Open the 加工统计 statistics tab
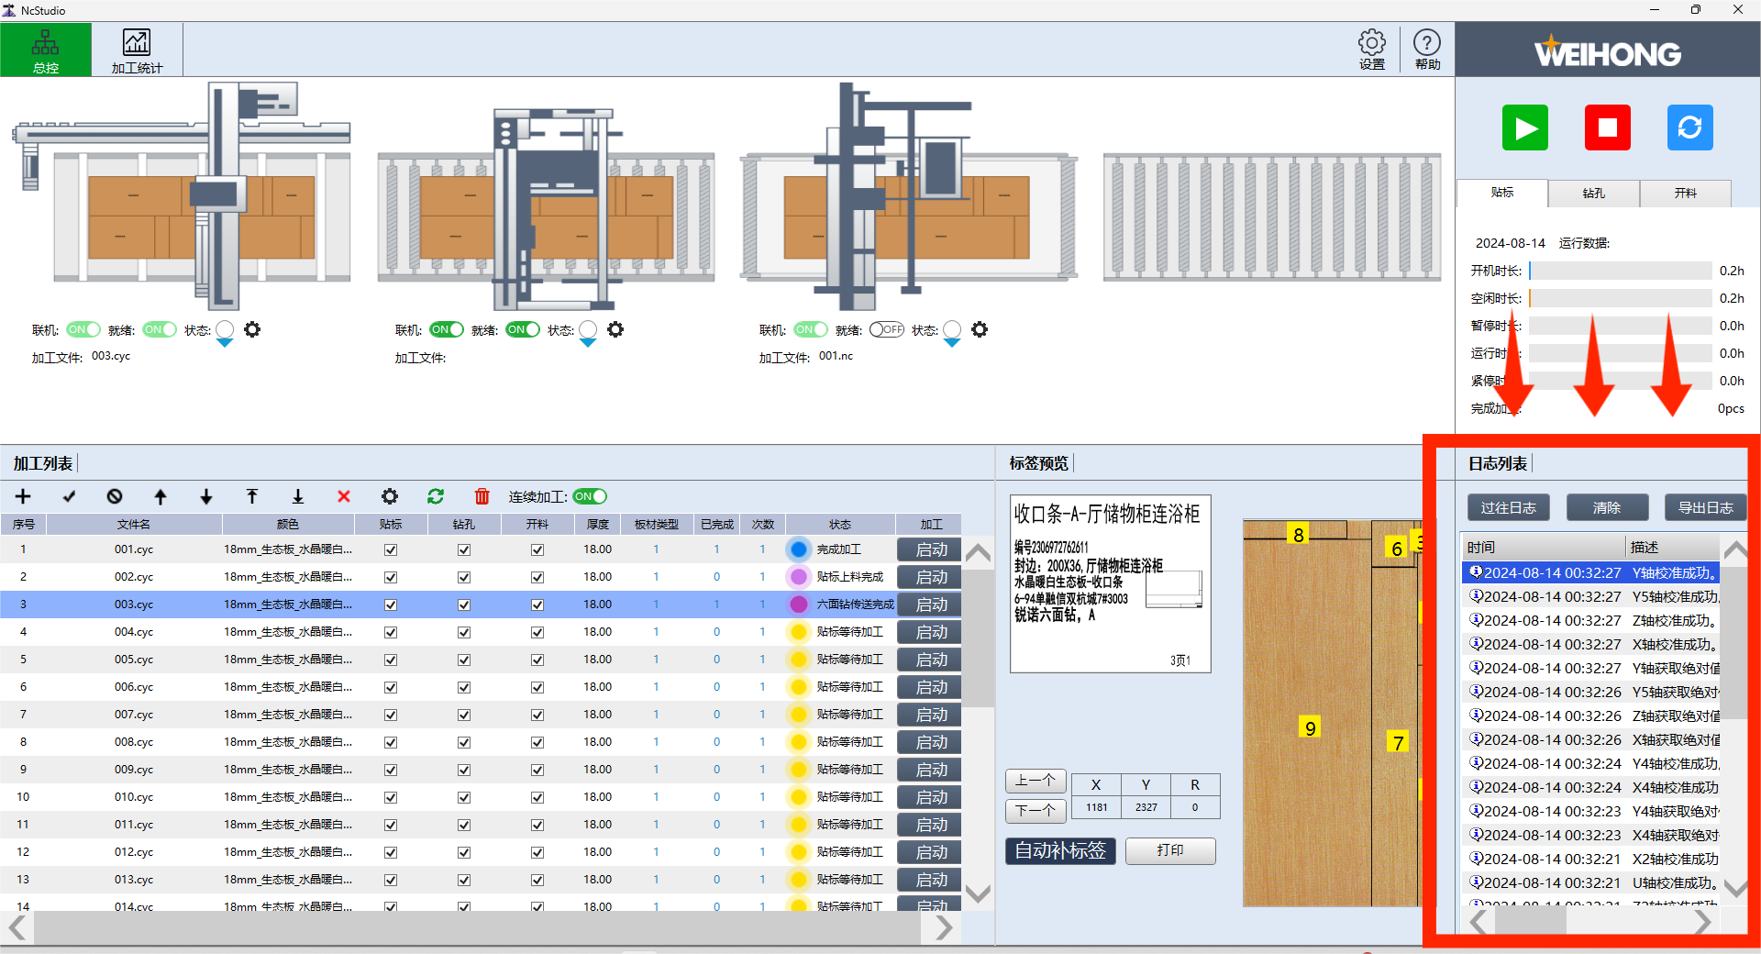Screen dimensions: 1761x954 click(137, 50)
